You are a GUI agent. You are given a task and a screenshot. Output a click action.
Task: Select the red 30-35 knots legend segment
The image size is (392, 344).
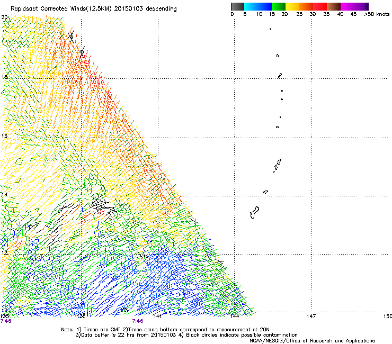click(x=320, y=6)
